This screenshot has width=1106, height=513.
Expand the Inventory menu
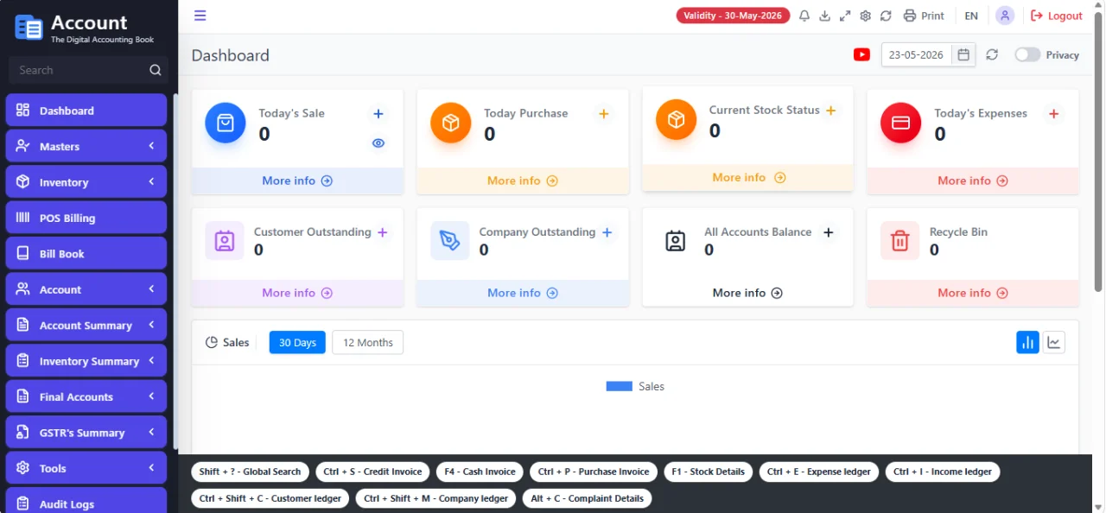[x=86, y=182]
